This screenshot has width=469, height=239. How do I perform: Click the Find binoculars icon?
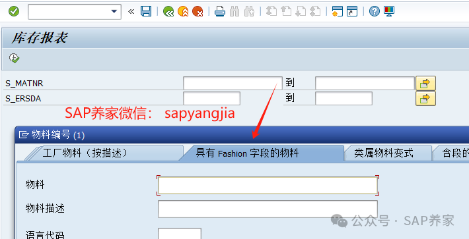tap(234, 12)
